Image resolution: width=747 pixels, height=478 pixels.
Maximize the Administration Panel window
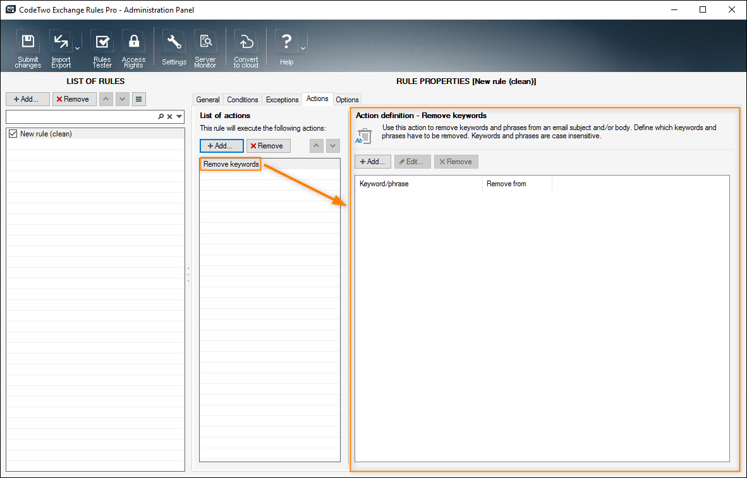coord(703,9)
